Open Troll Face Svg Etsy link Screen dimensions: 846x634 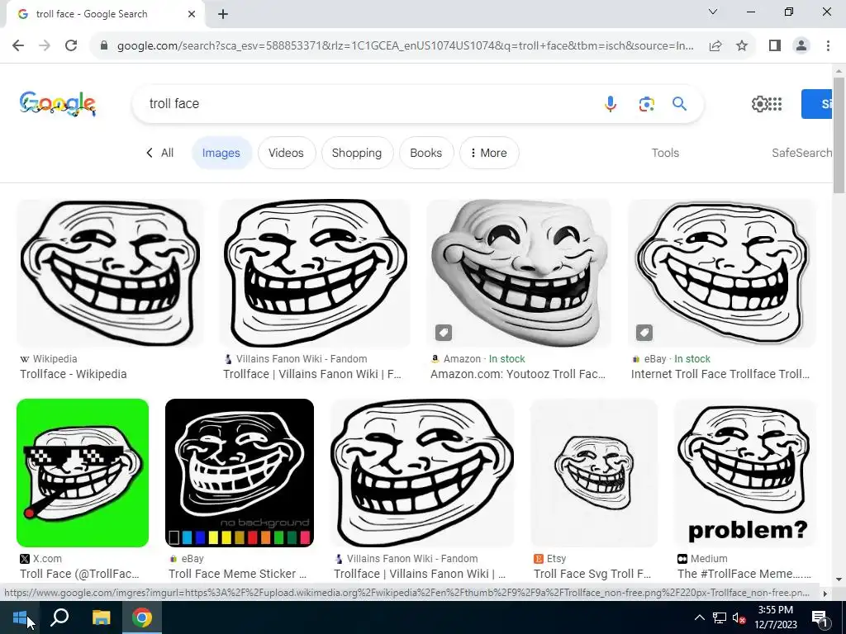coord(592,574)
